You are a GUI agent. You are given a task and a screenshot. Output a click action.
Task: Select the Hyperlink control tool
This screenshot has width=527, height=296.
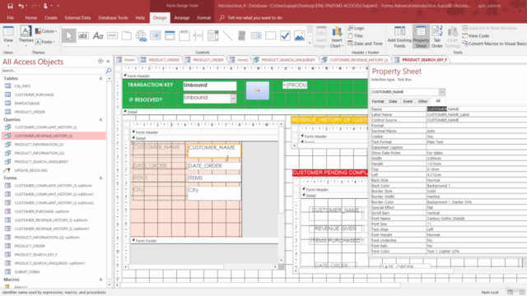click(141, 35)
